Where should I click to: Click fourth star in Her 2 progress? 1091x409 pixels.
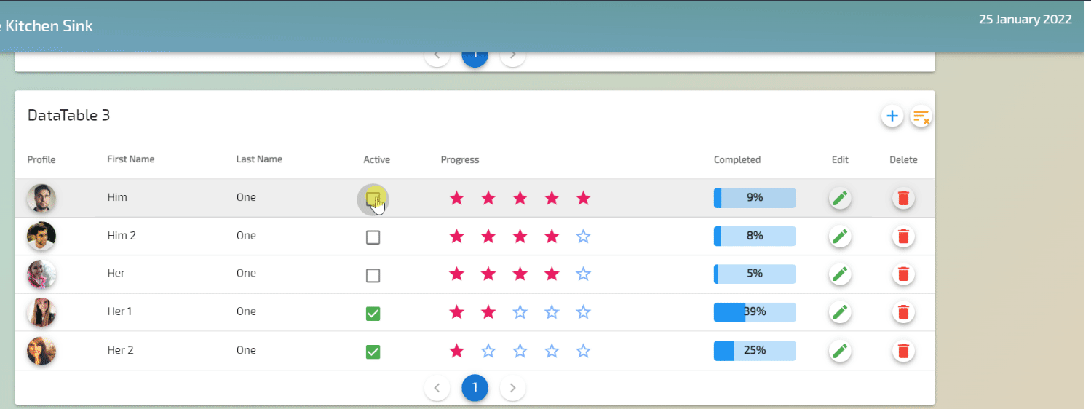pyautogui.click(x=552, y=351)
